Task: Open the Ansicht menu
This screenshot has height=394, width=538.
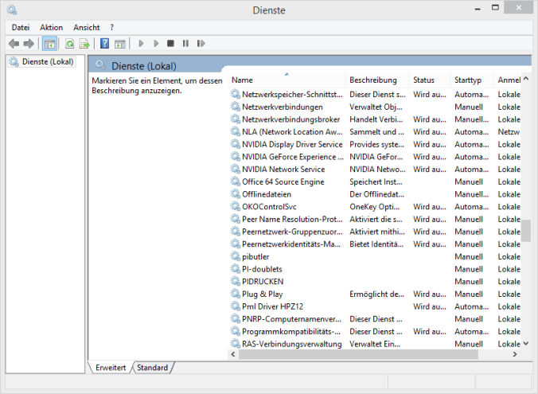Action: point(87,27)
